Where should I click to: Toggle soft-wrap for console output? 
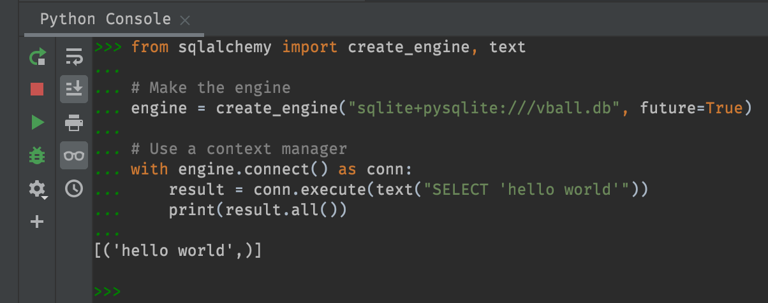(74, 58)
